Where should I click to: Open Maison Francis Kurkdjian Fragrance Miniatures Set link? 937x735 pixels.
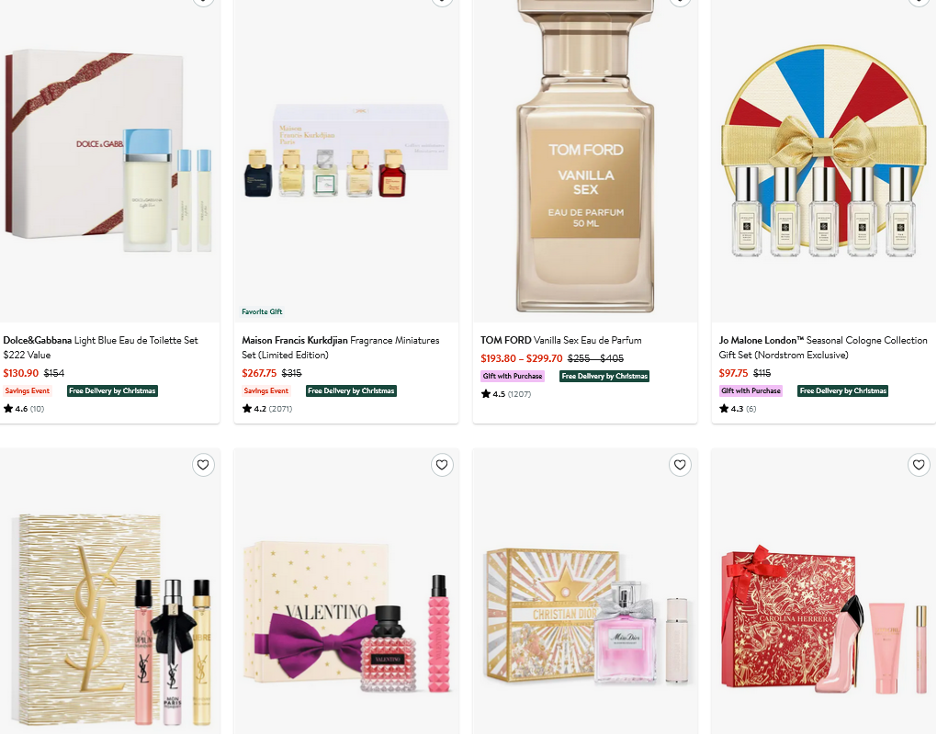pos(341,347)
